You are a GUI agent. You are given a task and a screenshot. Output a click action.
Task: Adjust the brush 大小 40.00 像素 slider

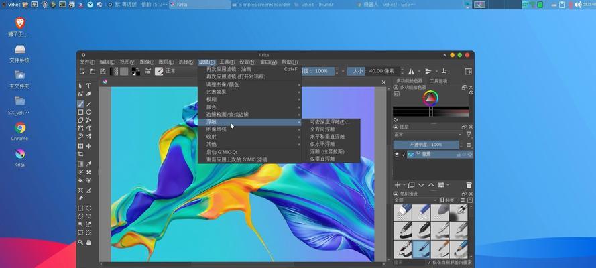(373, 71)
